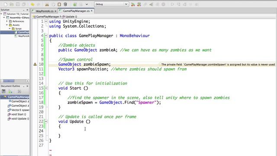Open the Debug configuration dropdown

pyautogui.click(x=111, y=4)
